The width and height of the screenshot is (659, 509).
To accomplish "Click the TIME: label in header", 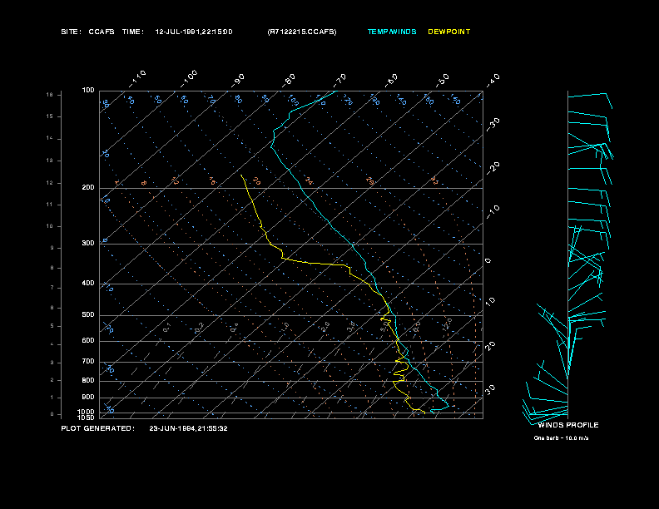I will [133, 32].
